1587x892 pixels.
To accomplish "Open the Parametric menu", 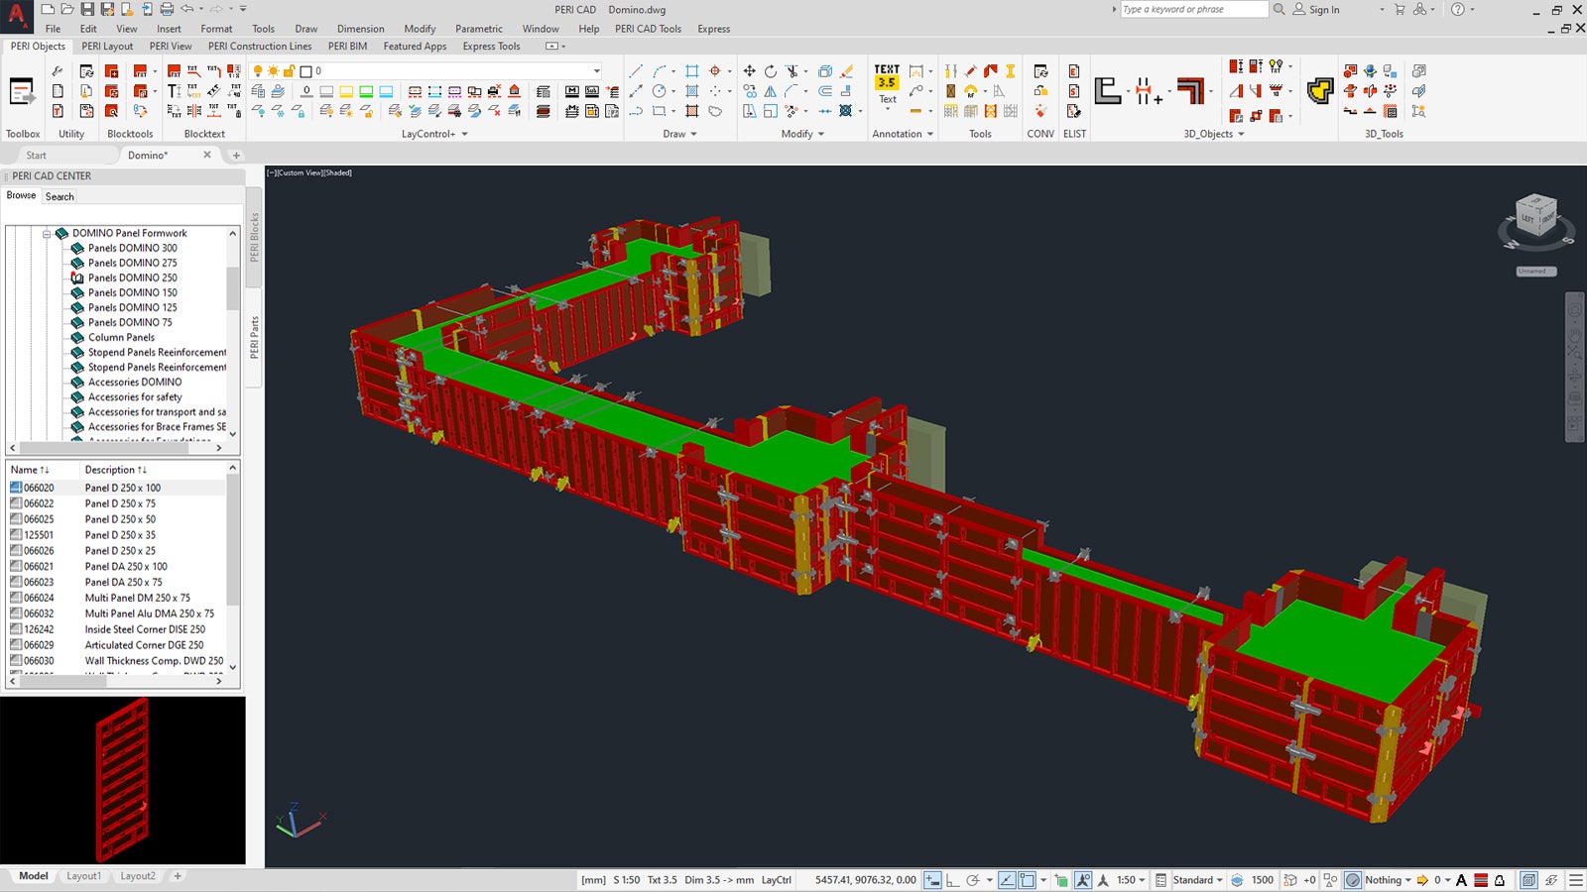I will point(478,29).
